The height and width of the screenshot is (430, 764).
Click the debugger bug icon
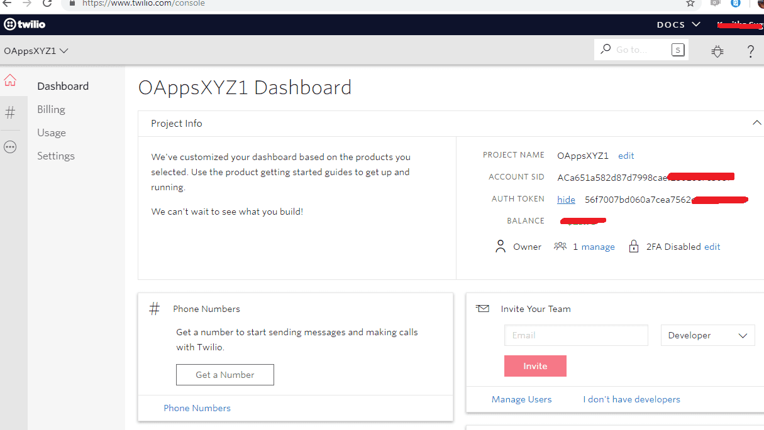717,51
